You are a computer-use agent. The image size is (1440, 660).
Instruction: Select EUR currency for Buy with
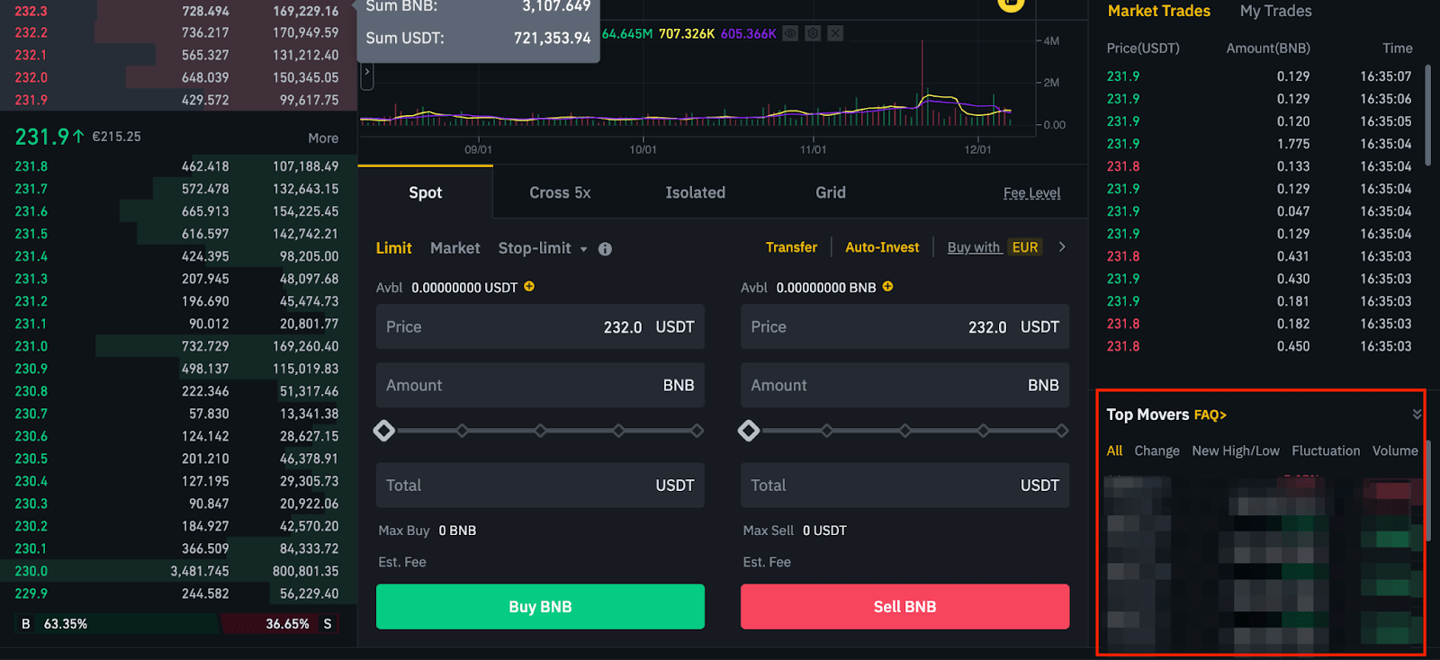click(1025, 247)
